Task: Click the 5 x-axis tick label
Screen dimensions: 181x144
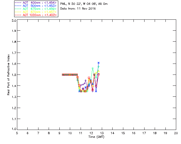Action: (x=17, y=133)
